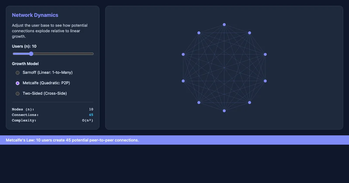The height and width of the screenshot is (183, 349).
Task: Select the Metcalfe quadratic radio button
Action: 17,83
